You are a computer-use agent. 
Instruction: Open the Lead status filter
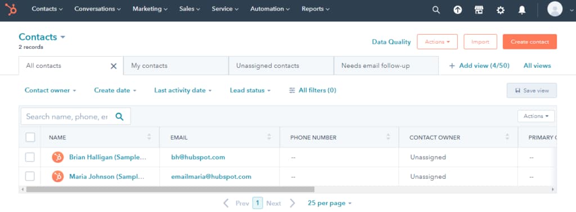click(250, 90)
